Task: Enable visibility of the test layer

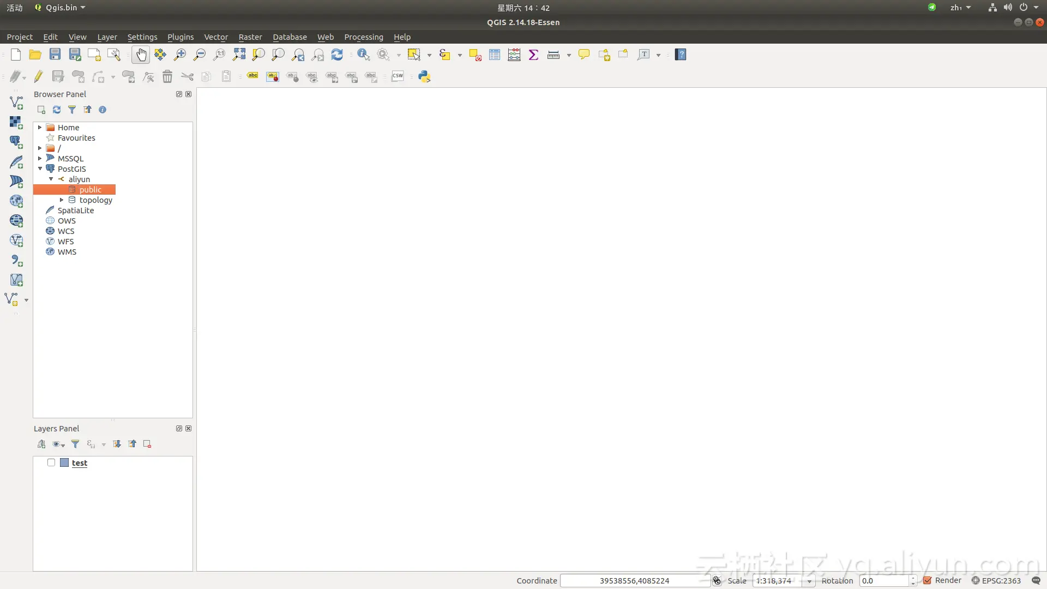Action: [52, 462]
